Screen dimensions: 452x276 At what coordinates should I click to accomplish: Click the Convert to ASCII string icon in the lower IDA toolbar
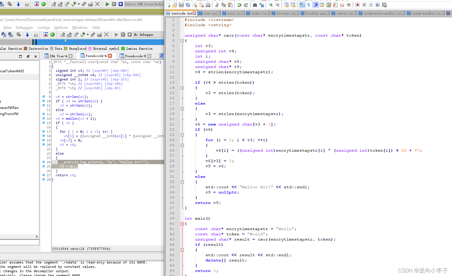coord(76,35)
